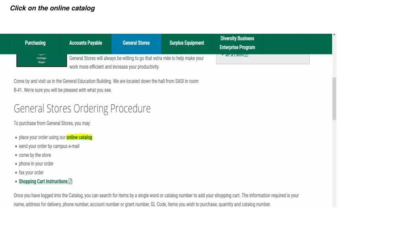
Task: Click the scrollbar up arrow
Action: point(334,35)
